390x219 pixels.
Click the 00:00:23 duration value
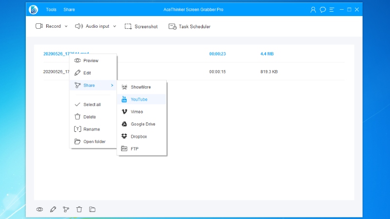pyautogui.click(x=217, y=54)
